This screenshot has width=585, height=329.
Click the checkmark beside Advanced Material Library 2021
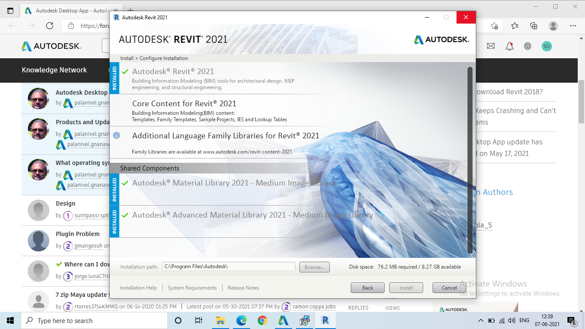coord(125,215)
